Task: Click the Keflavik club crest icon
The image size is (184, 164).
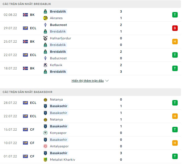Action: tap(45, 65)
